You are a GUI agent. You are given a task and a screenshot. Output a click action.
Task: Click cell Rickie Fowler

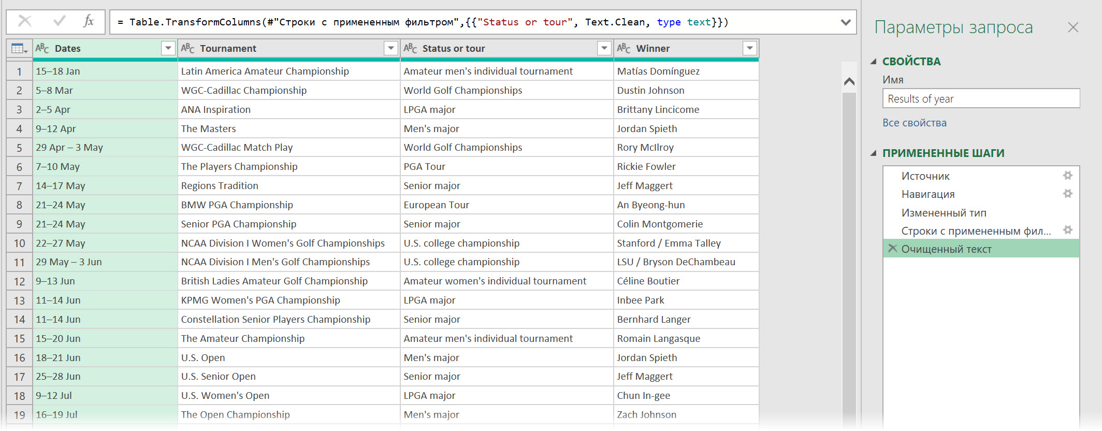pyautogui.click(x=686, y=166)
